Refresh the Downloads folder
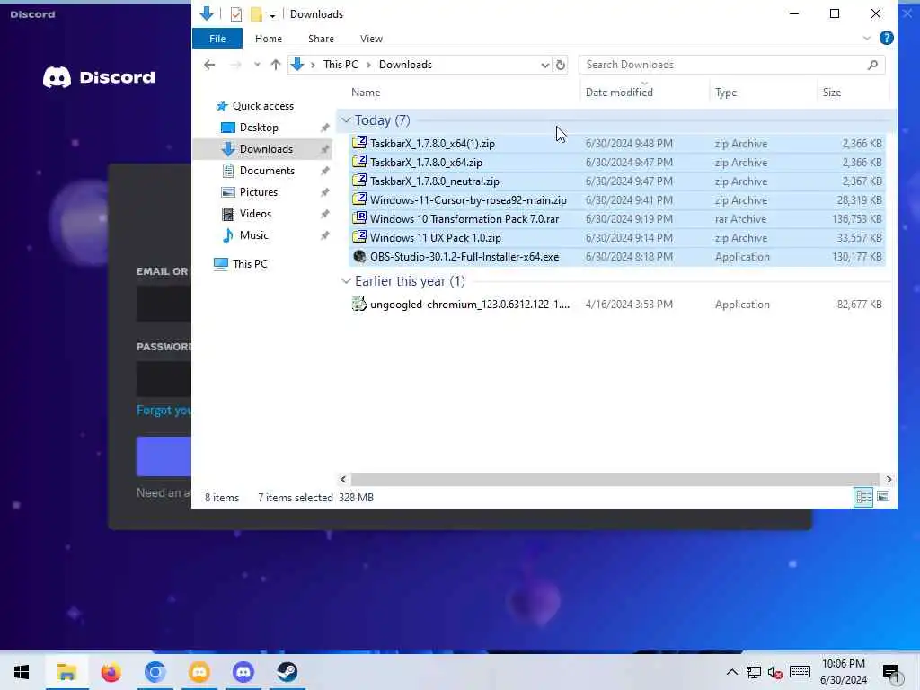This screenshot has height=690, width=920. (561, 65)
